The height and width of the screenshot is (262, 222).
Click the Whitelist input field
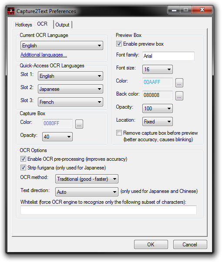108,210
